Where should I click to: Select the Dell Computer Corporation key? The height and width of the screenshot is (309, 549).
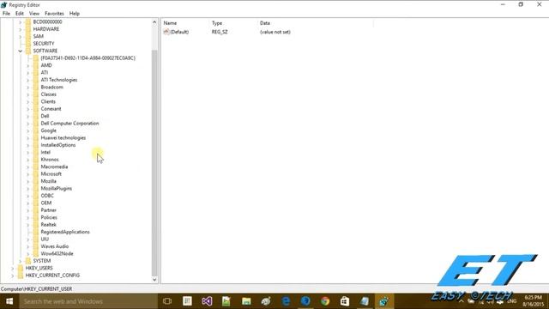coord(69,124)
